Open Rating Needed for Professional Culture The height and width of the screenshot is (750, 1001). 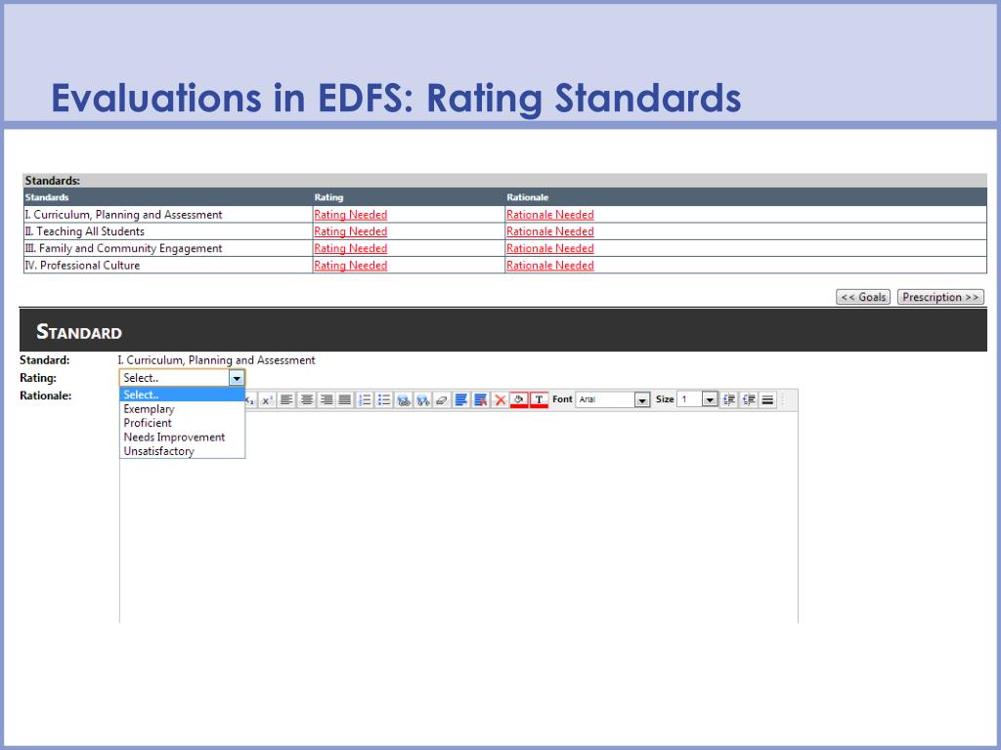point(351,266)
